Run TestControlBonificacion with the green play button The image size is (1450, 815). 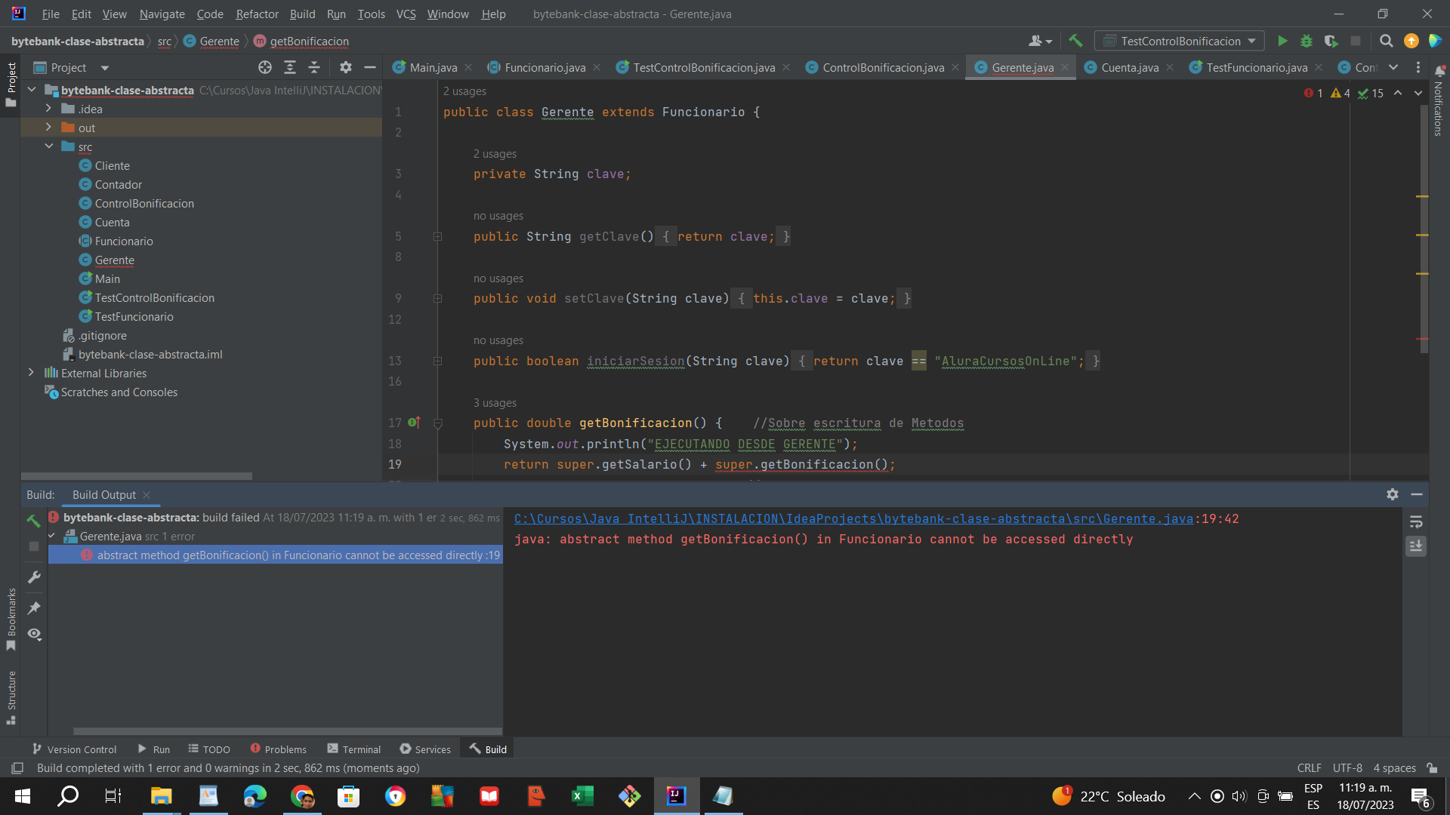point(1282,41)
